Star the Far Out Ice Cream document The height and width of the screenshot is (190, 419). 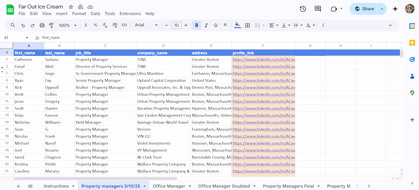[x=71, y=7]
